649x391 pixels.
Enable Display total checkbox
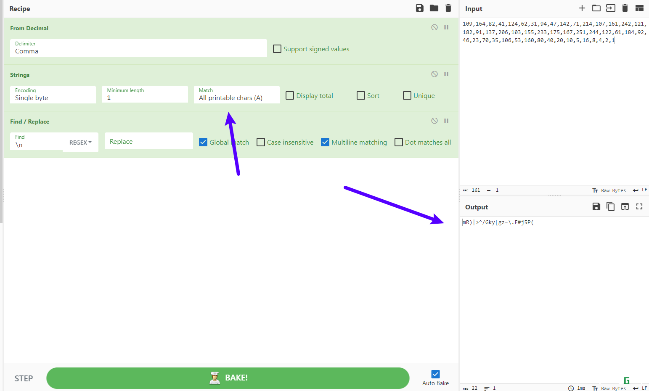click(x=290, y=95)
